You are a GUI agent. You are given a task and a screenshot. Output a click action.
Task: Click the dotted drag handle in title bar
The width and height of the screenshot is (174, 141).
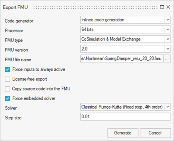[x=95, y=7]
